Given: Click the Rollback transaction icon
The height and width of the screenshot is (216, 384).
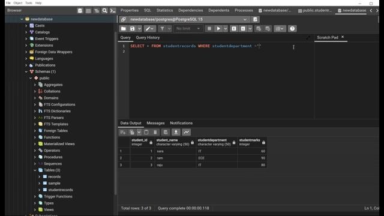Looking at the screenshot, I should click(268, 29).
